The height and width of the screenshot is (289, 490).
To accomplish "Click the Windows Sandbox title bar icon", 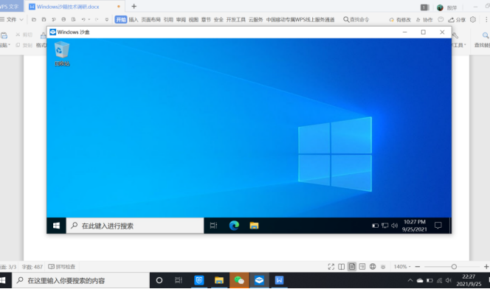I will coord(53,32).
